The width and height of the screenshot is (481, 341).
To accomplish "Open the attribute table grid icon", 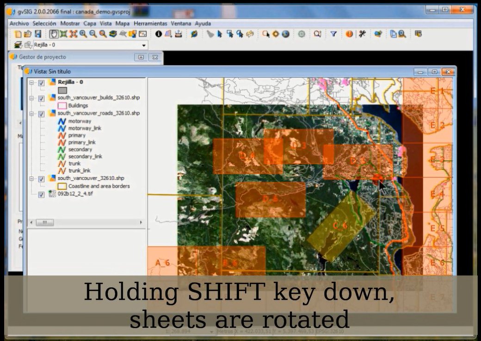I will click(418, 34).
